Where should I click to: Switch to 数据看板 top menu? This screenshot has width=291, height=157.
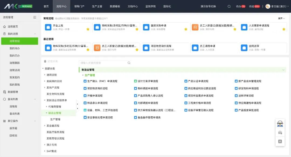[x=115, y=6]
